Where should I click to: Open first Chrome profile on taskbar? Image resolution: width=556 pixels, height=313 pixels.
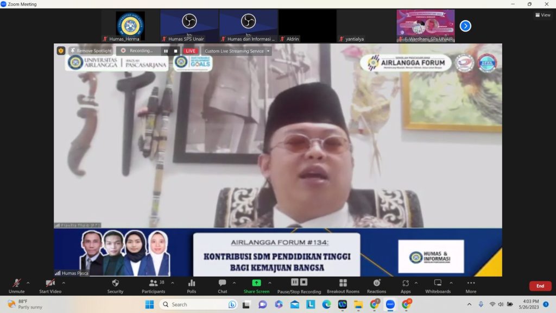click(375, 304)
